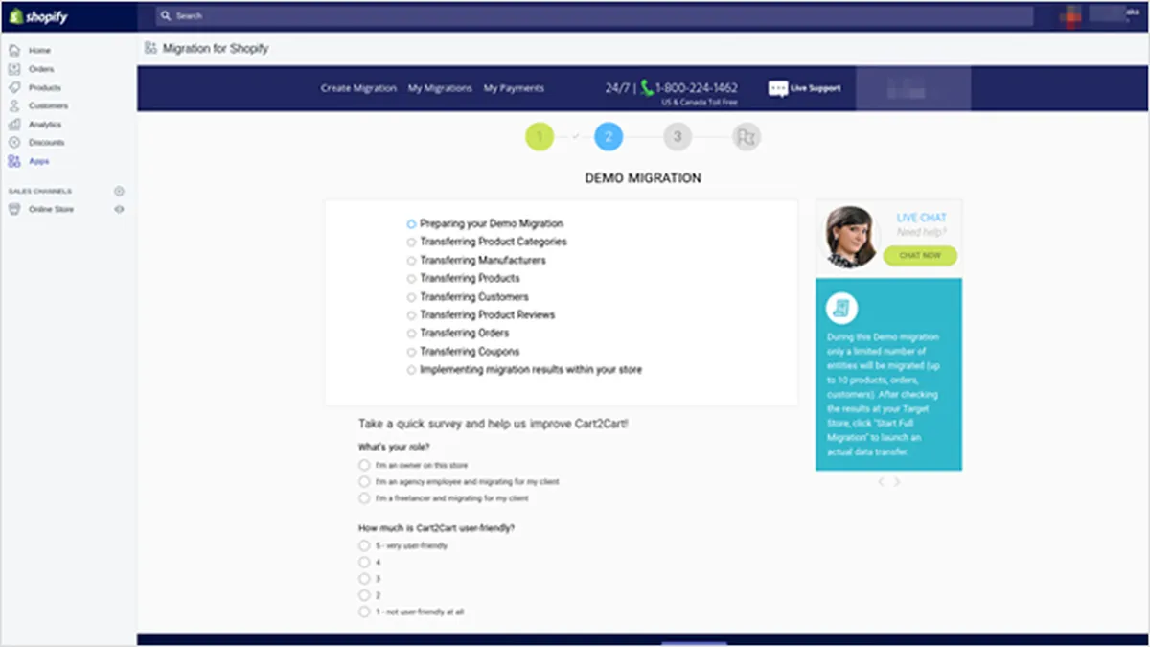Add a sales channel with plus icon
The width and height of the screenshot is (1150, 647).
(x=119, y=191)
